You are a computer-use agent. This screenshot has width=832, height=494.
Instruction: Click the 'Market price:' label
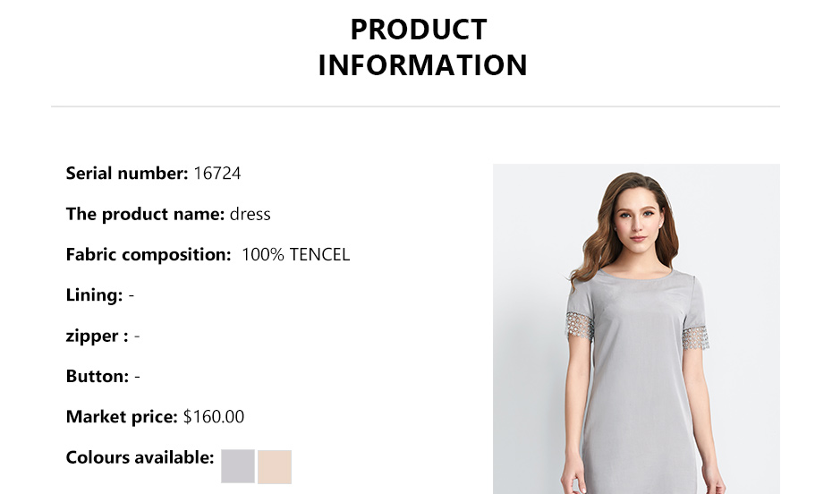[x=122, y=417]
